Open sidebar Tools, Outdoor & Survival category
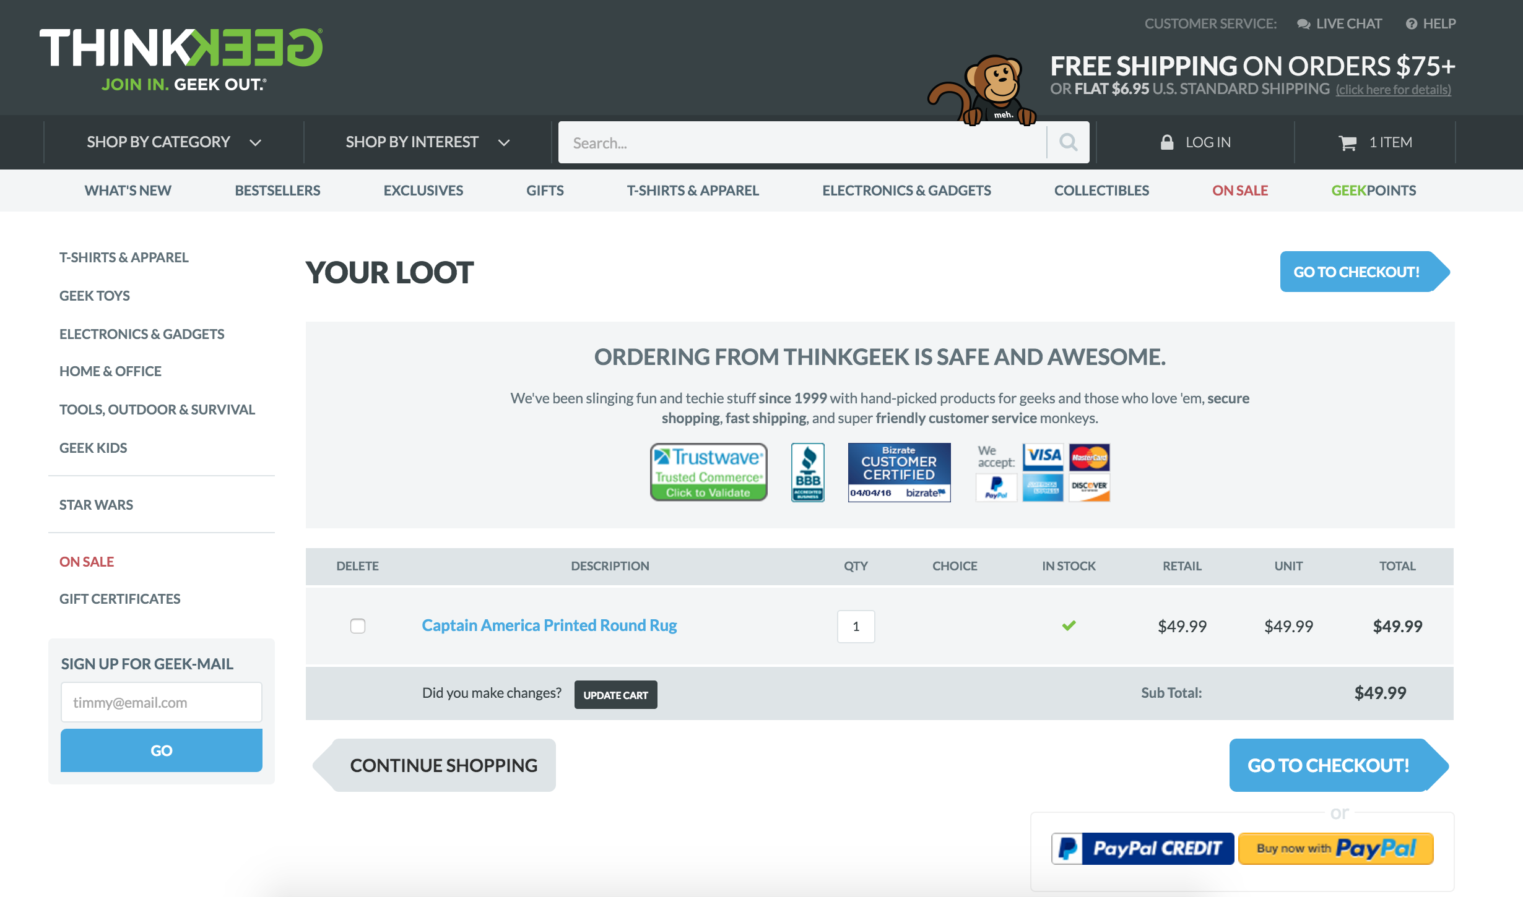 pyautogui.click(x=157, y=410)
